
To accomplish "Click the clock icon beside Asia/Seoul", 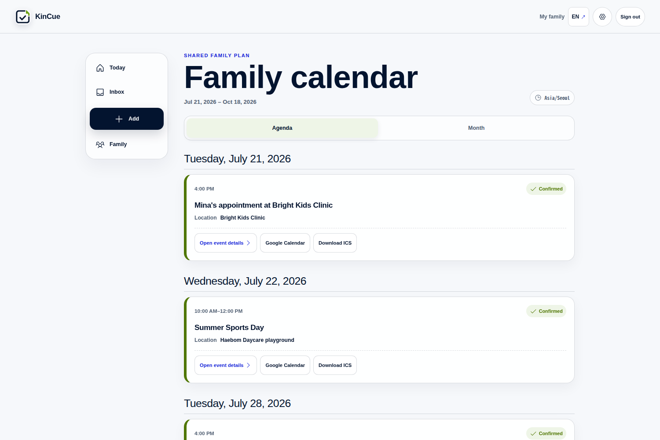I will point(538,98).
